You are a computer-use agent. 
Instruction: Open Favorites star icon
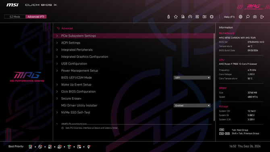[x=176, y=17]
